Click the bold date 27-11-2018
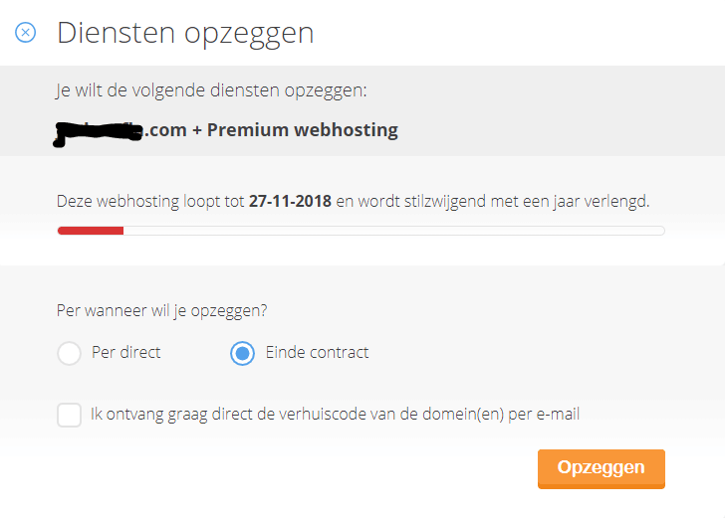 tap(290, 201)
